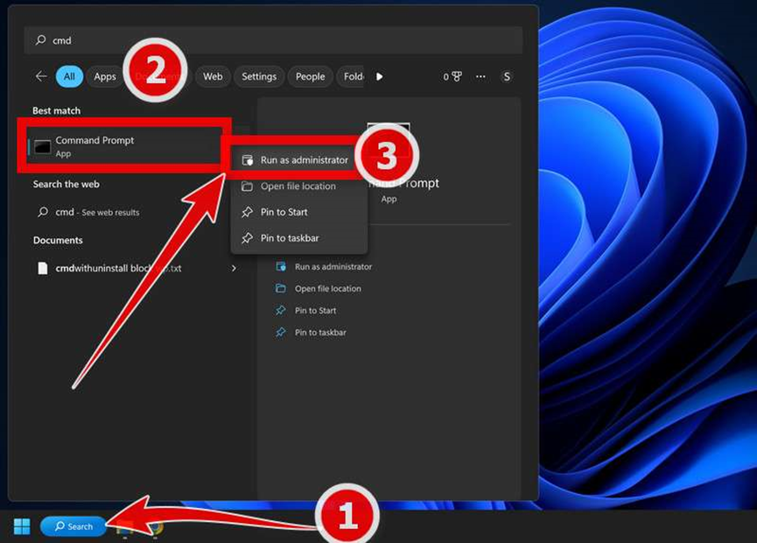Viewport: 757px width, 543px height.
Task: Click the Windows Start button
Action: [x=22, y=526]
